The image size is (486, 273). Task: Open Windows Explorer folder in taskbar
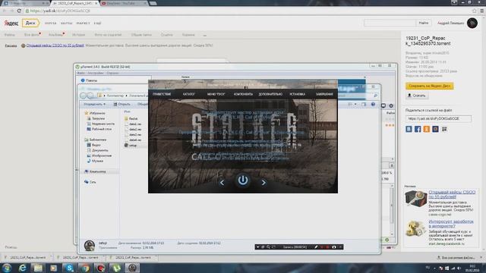coord(38,268)
